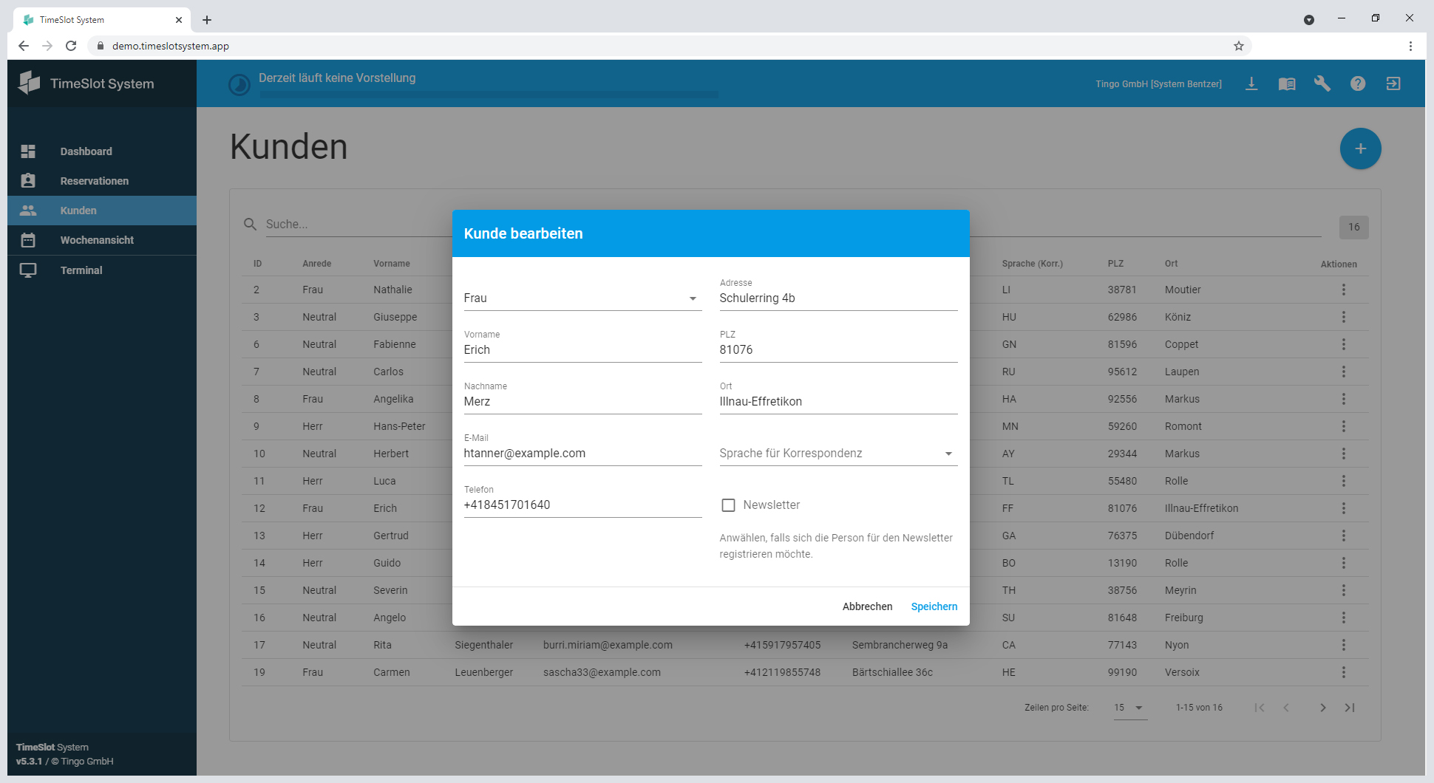Screen dimensions: 1434x783
Task: Click the help question mark icon
Action: click(1358, 83)
